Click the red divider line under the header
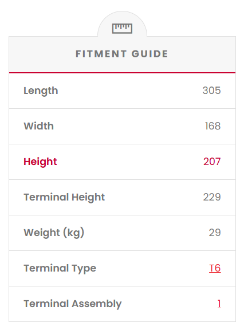The height and width of the screenshot is (334, 244). pyautogui.click(x=122, y=73)
